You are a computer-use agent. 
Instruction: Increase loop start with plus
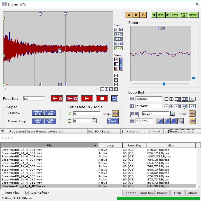(171, 99)
